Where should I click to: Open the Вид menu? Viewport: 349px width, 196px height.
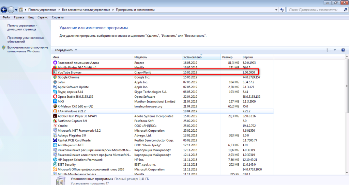tap(31, 17)
